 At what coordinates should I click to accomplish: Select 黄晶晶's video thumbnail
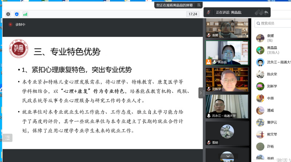[x=227, y=53]
